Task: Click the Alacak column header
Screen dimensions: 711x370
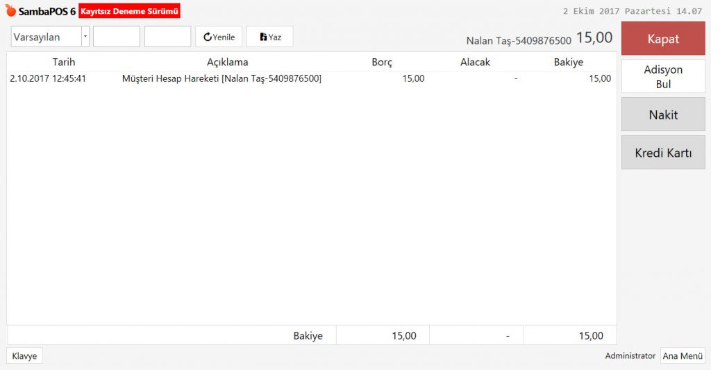Action: 475,62
